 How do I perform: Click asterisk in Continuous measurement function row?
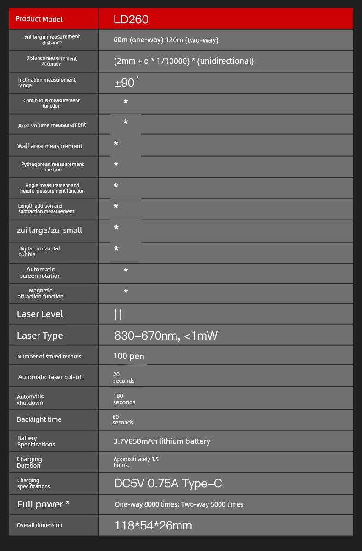point(126,102)
